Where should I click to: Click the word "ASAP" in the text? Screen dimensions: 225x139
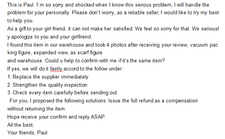[98, 117]
